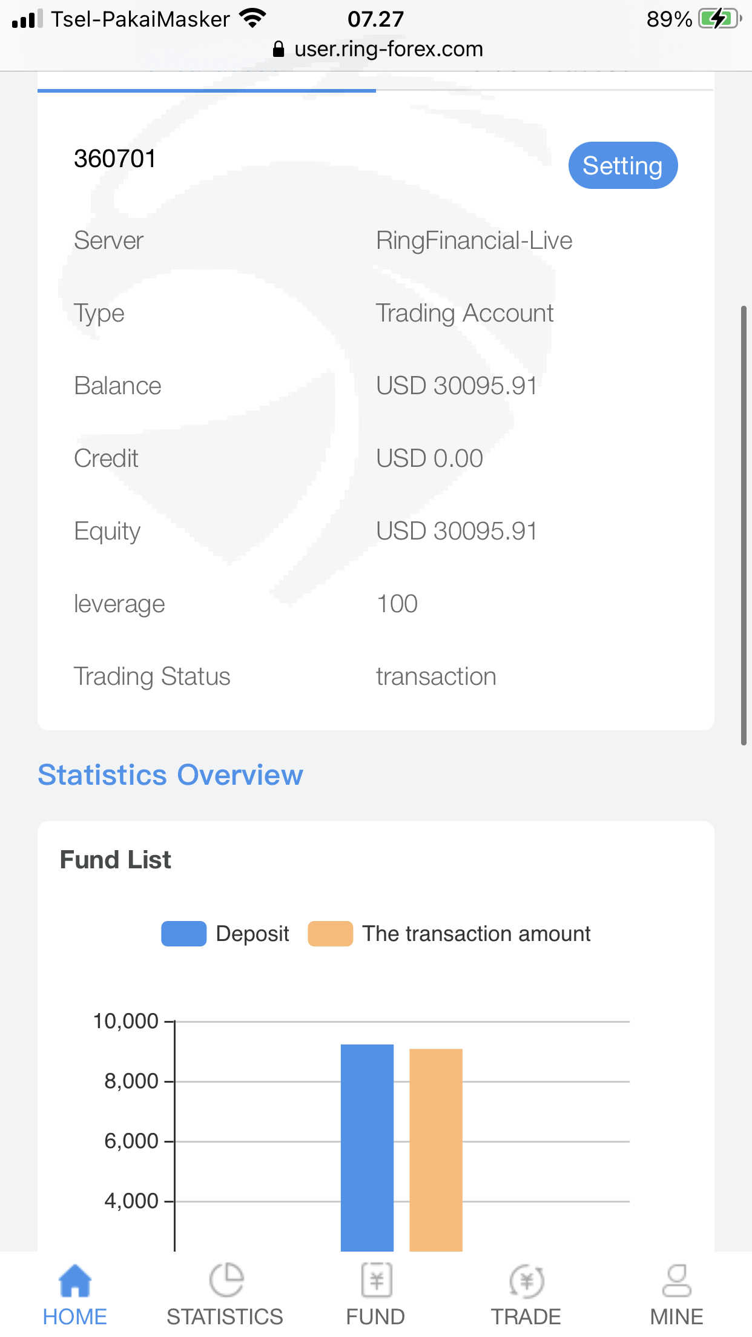752x1337 pixels.
Task: Tap the battery charging icon
Action: [x=719, y=19]
